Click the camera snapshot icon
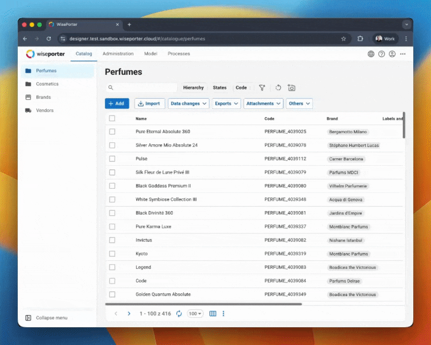The height and width of the screenshot is (345, 431). pos(292,88)
